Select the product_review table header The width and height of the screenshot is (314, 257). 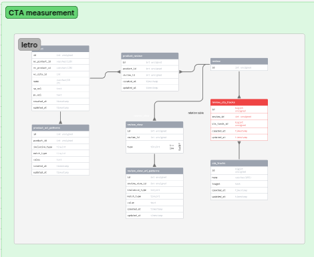(x=150, y=56)
